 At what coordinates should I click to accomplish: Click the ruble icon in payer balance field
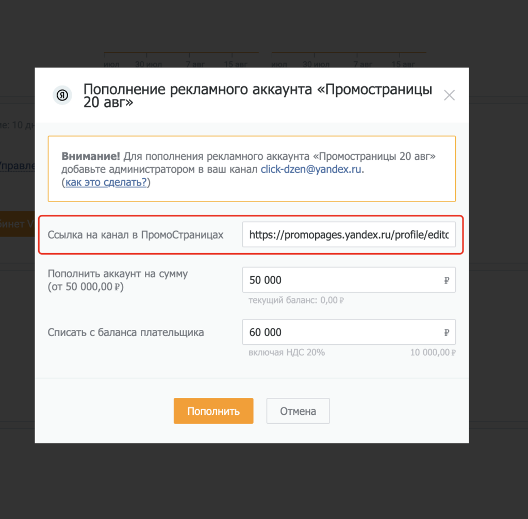pos(447,332)
